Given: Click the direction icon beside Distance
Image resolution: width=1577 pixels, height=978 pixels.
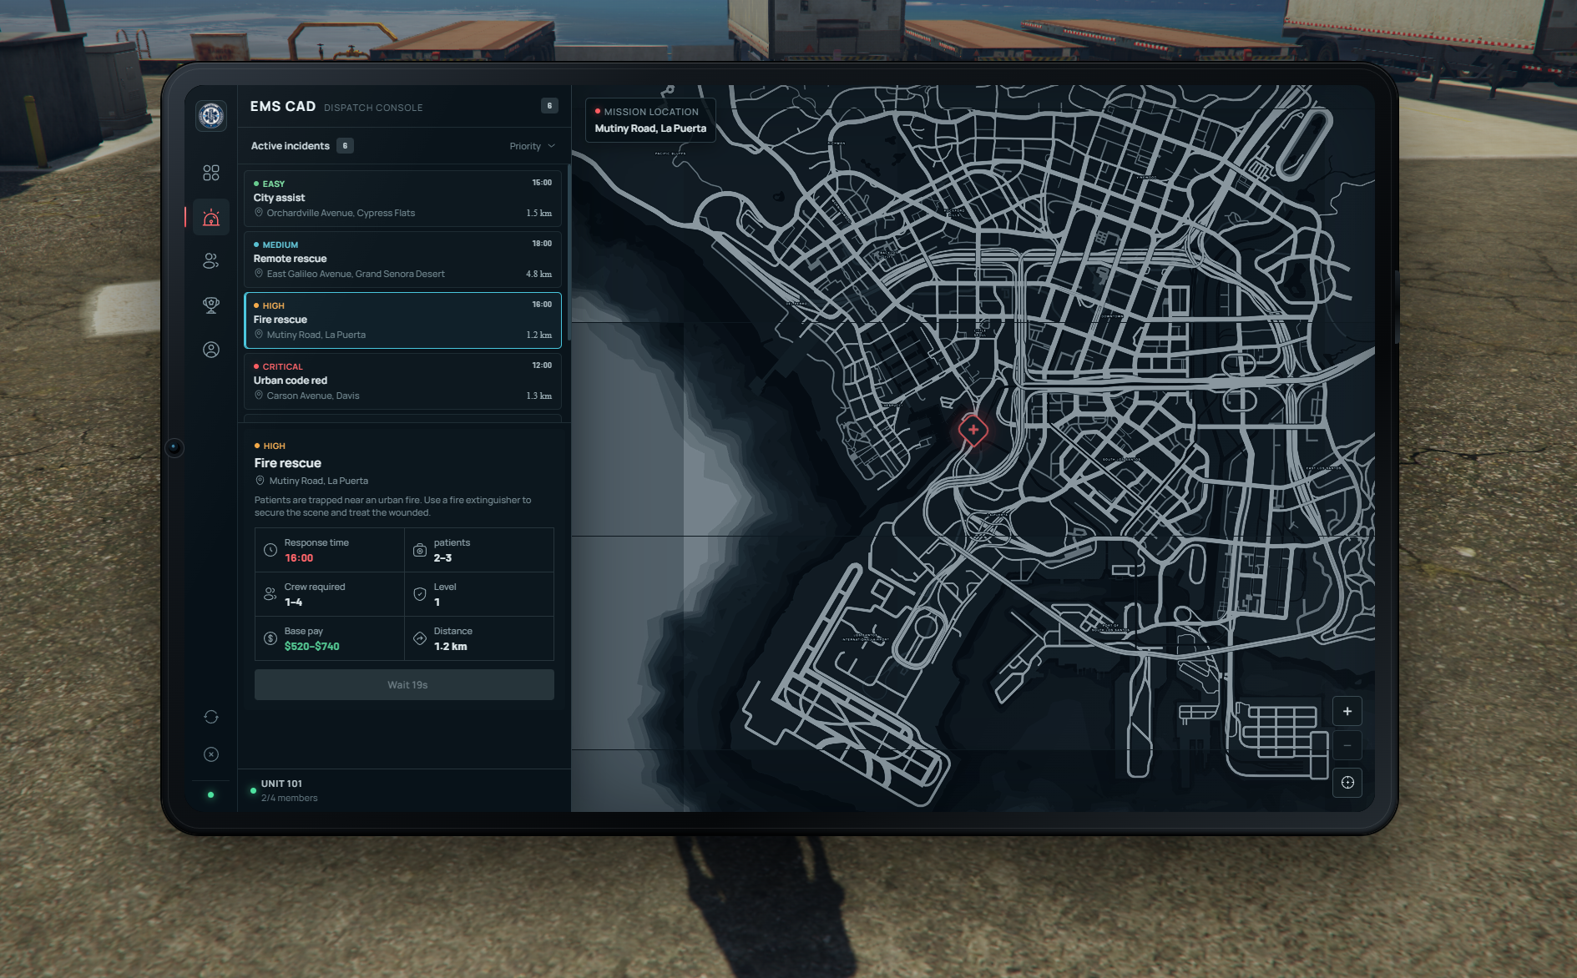Looking at the screenshot, I should [420, 638].
